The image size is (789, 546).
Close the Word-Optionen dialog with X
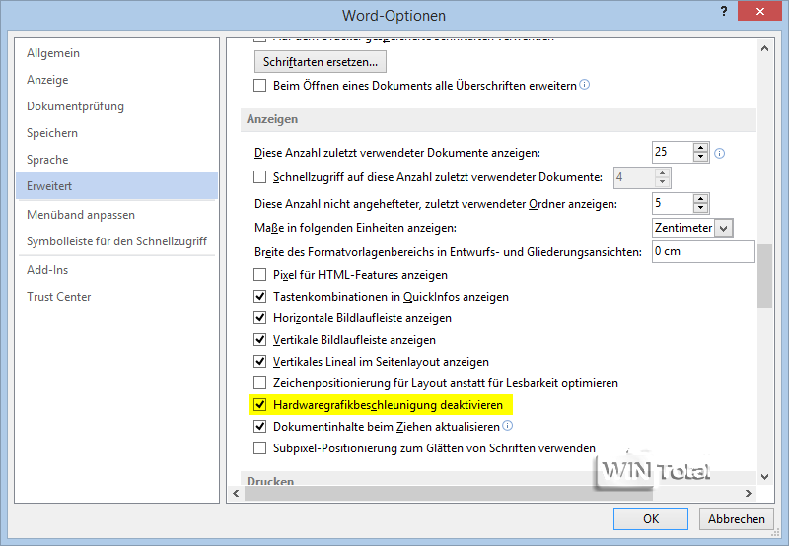click(759, 11)
